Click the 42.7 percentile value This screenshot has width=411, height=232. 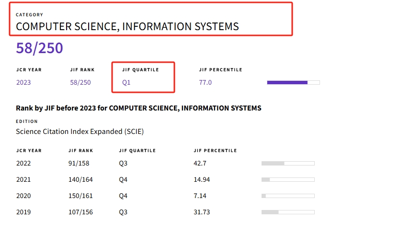click(x=200, y=163)
